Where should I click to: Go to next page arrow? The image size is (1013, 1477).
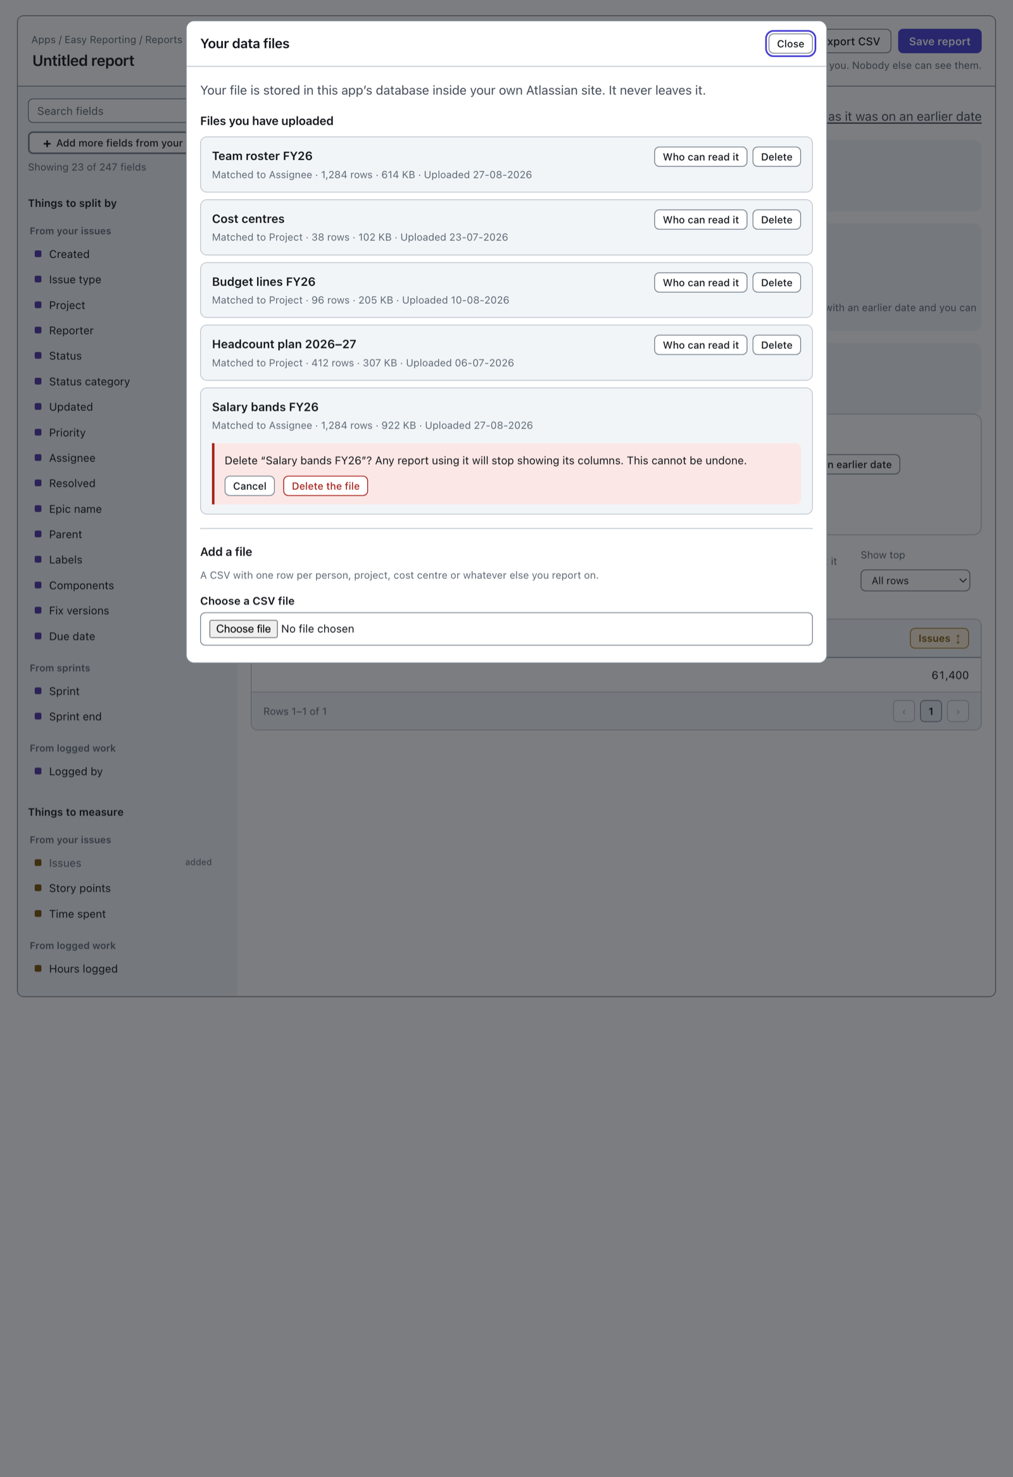coord(957,711)
